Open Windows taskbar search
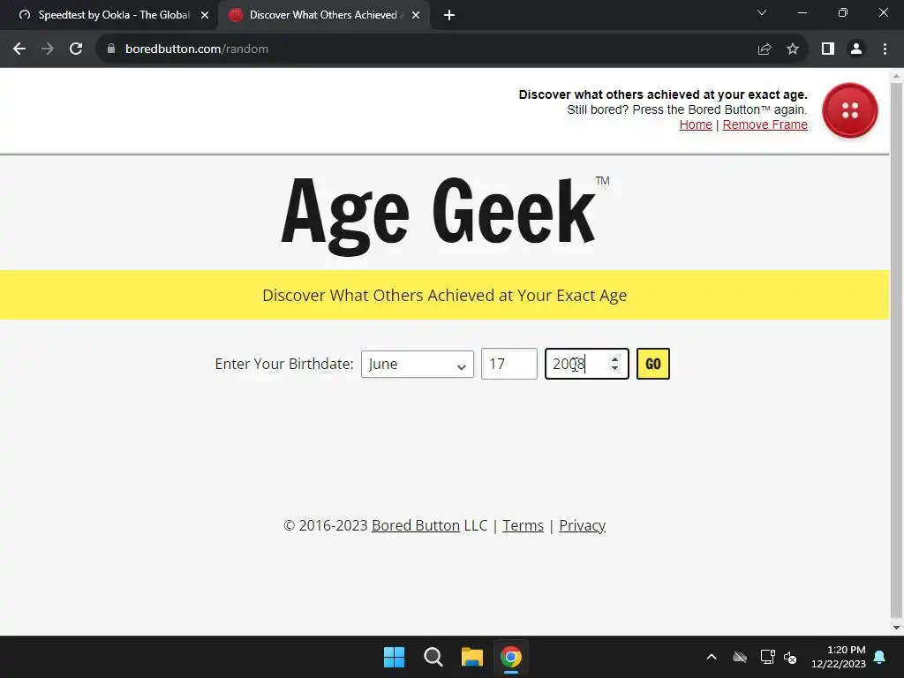Screen dimensions: 904x678 pos(433,657)
